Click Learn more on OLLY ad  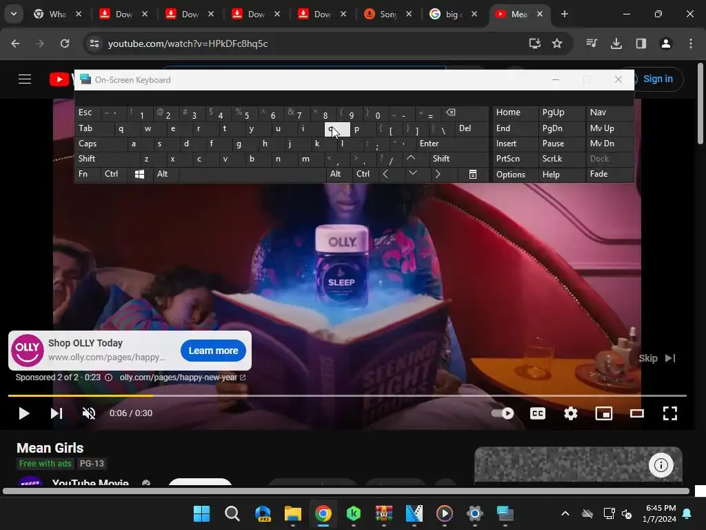[x=213, y=351]
